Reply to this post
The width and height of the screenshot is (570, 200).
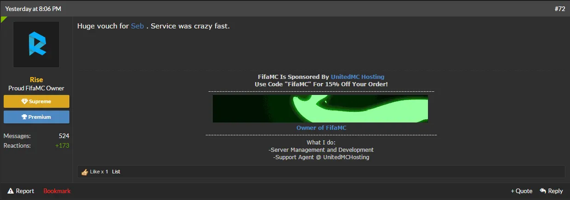point(551,191)
